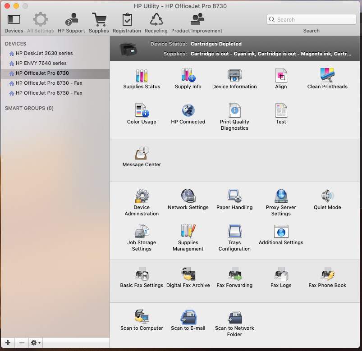362x351 pixels.
Task: Open the Fax Phone Book
Action: pyautogui.click(x=327, y=274)
